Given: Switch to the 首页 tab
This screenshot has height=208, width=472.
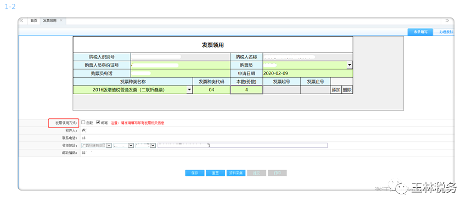Looking at the screenshot, I should click(x=34, y=21).
